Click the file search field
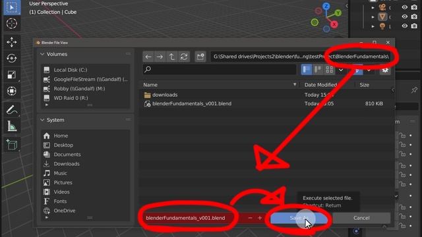Image resolution: width=422 pixels, height=237 pixels. coord(220,70)
